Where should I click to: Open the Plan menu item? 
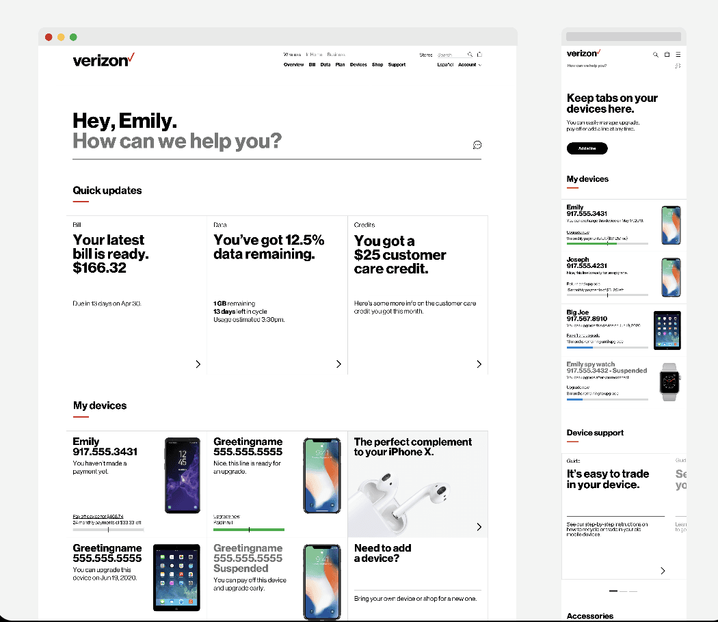341,65
